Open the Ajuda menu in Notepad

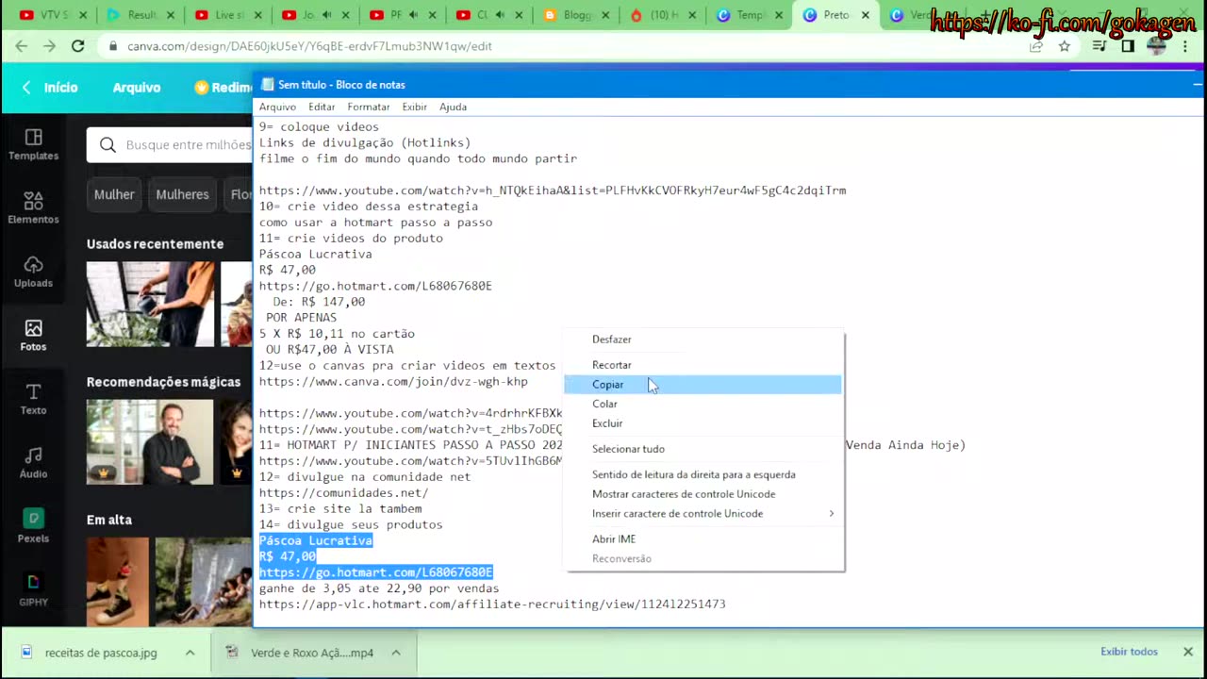(x=453, y=107)
